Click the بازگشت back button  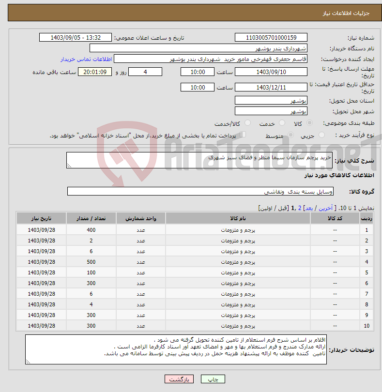pyautogui.click(x=179, y=379)
